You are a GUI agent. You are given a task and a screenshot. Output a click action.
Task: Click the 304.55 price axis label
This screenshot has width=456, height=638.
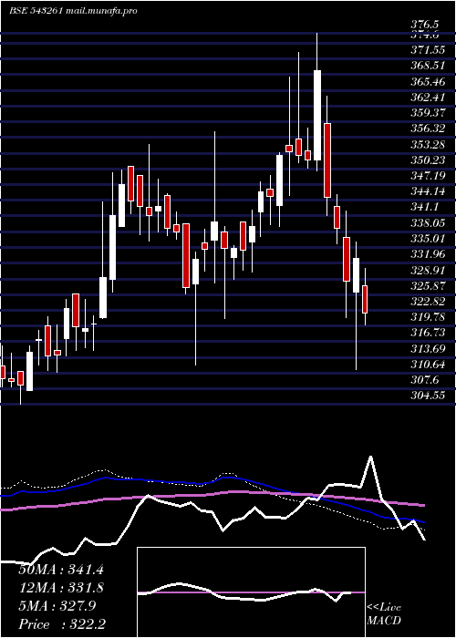(428, 395)
